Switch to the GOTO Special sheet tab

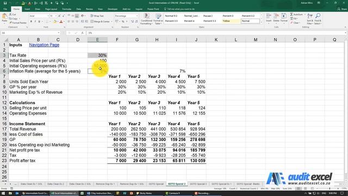click(156, 184)
